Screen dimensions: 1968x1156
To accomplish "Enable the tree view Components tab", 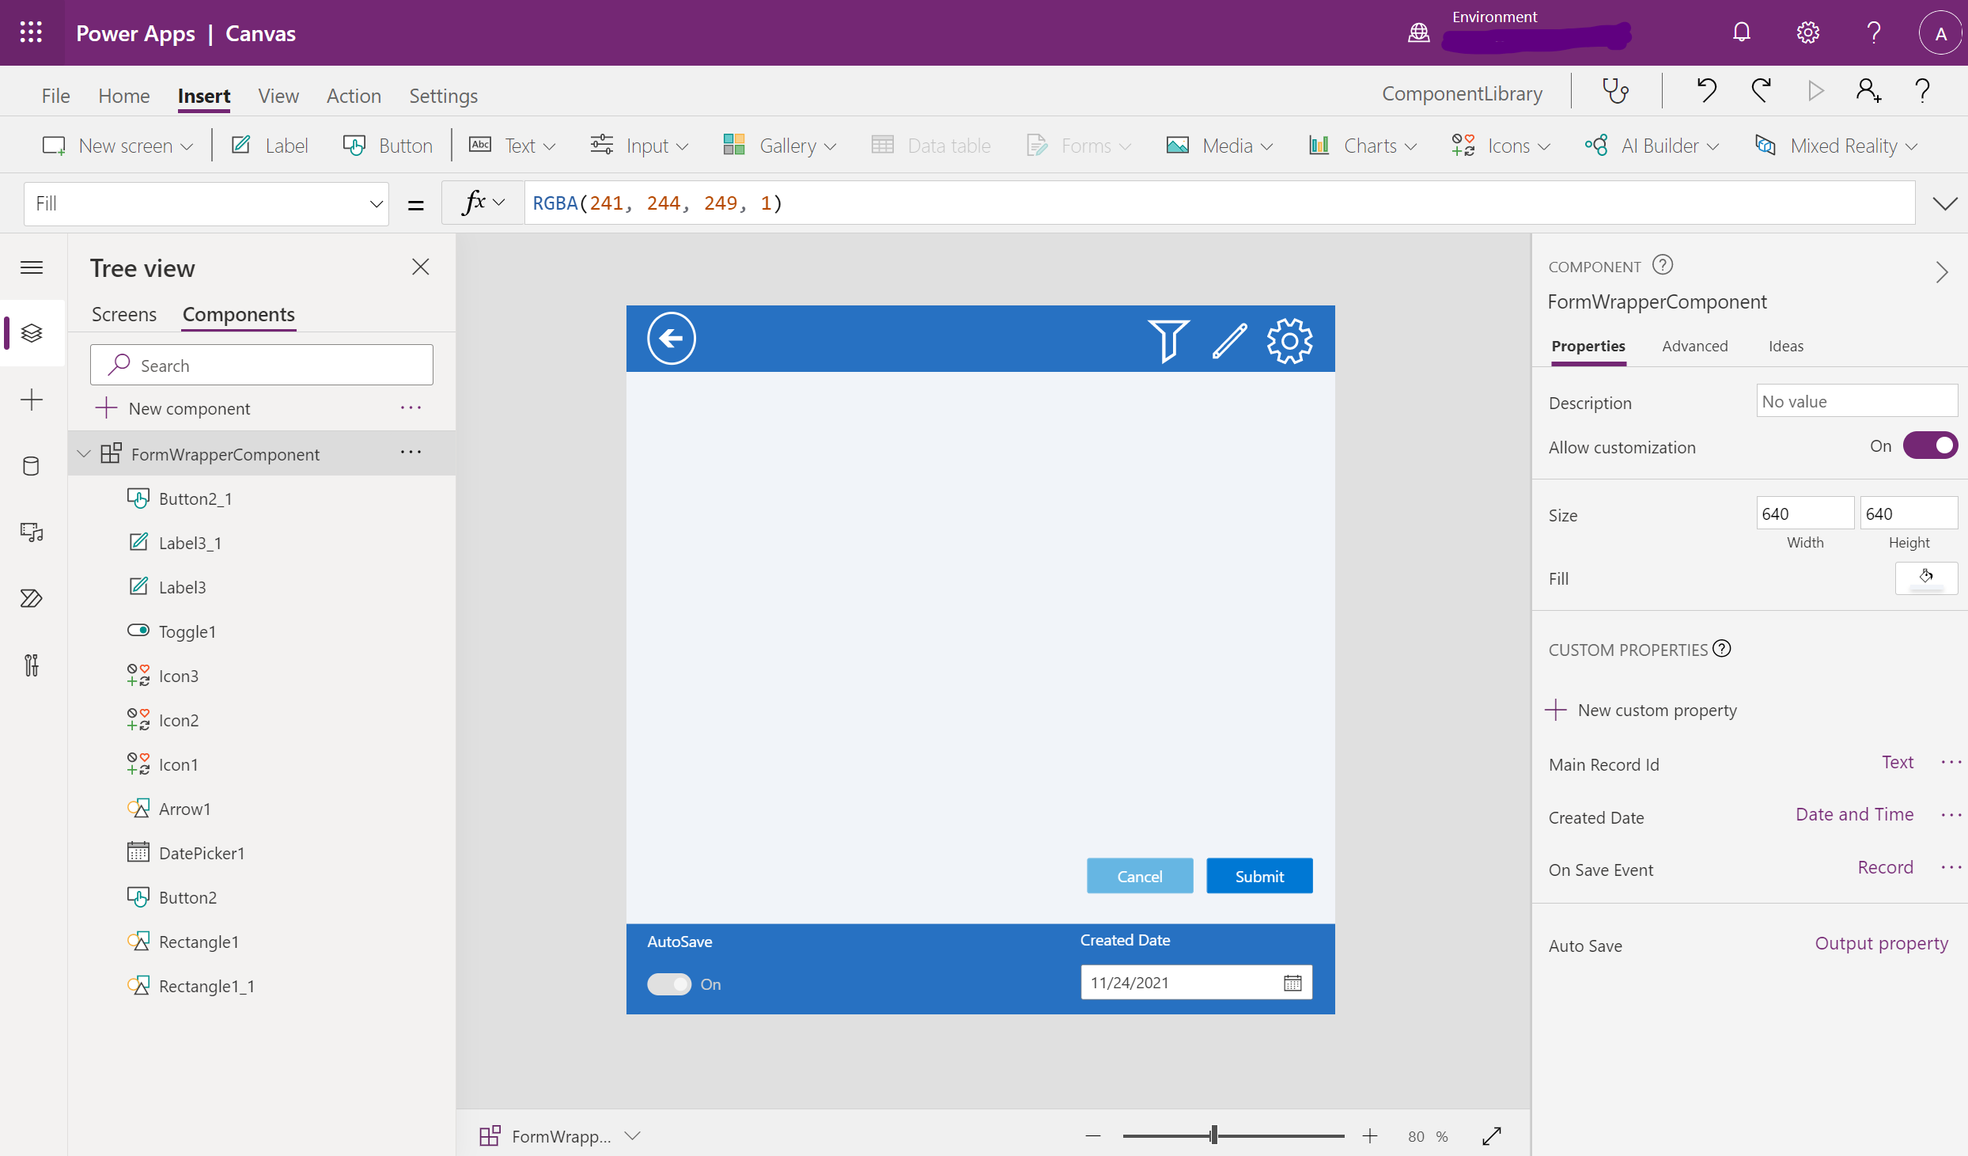I will (238, 314).
